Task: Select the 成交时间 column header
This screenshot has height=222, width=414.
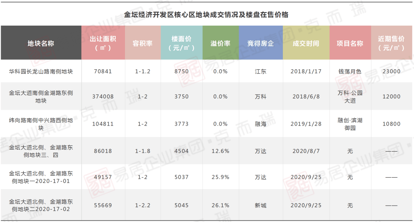Action: 306,43
